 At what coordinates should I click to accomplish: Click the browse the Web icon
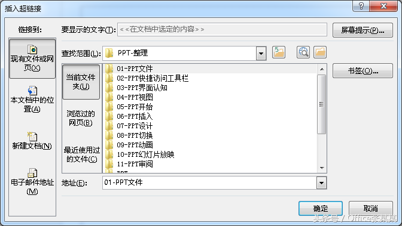(x=303, y=52)
